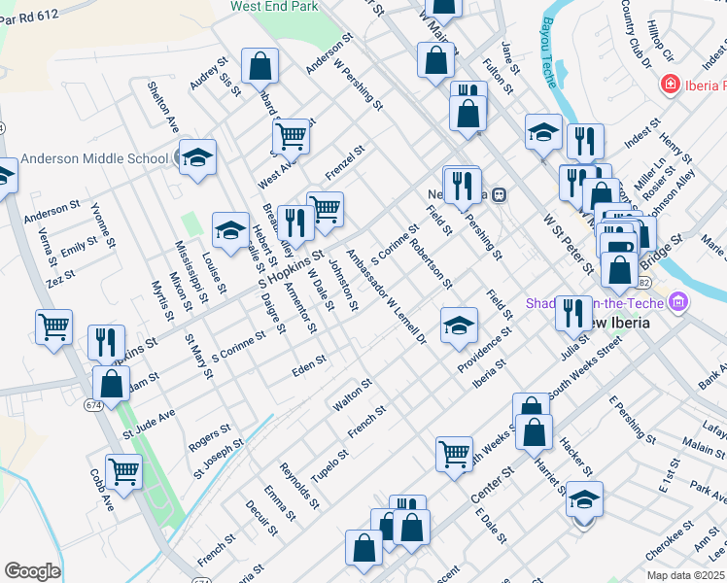The height and width of the screenshot is (583, 727).
Task: Select the St Jude Ave label
Action: click(x=149, y=424)
